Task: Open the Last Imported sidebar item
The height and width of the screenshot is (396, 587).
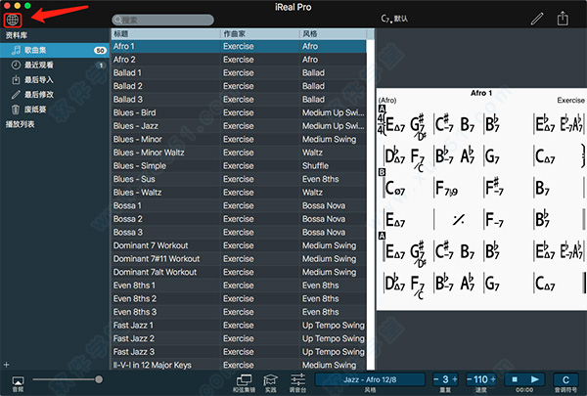Action: point(55,80)
